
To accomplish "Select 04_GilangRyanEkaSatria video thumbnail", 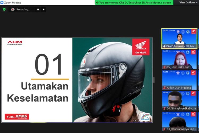I will (x=179, y=101).
